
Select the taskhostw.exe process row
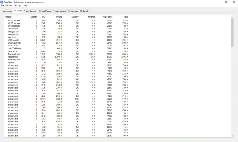67,60
